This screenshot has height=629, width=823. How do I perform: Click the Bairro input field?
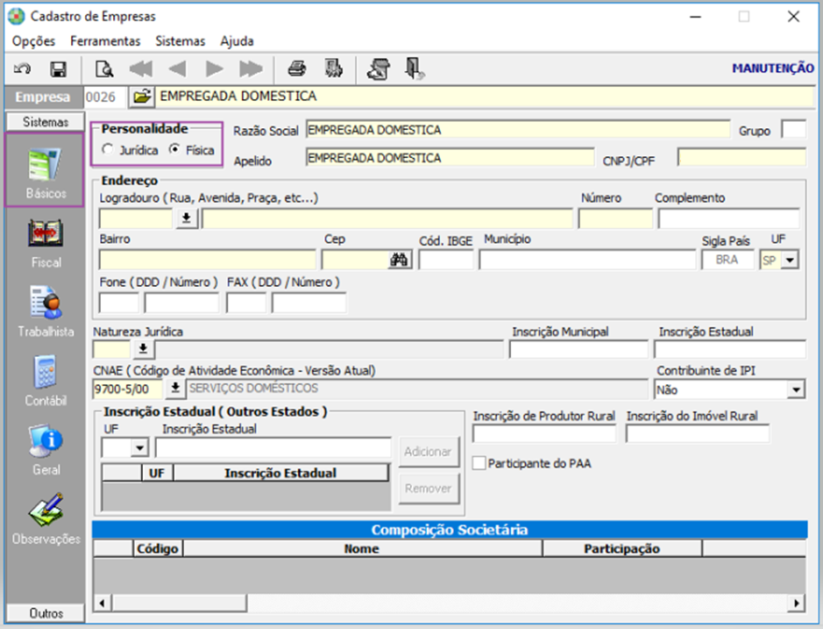208,260
